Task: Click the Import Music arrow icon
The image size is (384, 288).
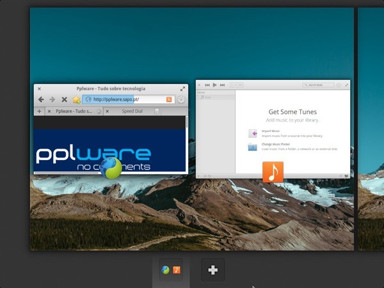Action: 253,134
